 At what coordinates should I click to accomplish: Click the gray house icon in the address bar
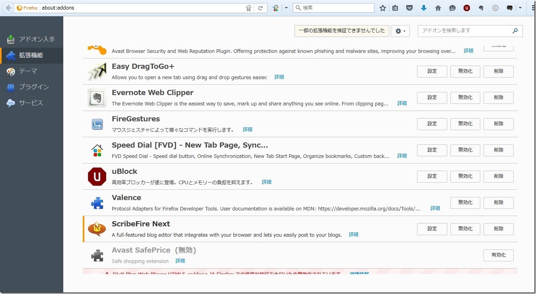tap(249, 8)
